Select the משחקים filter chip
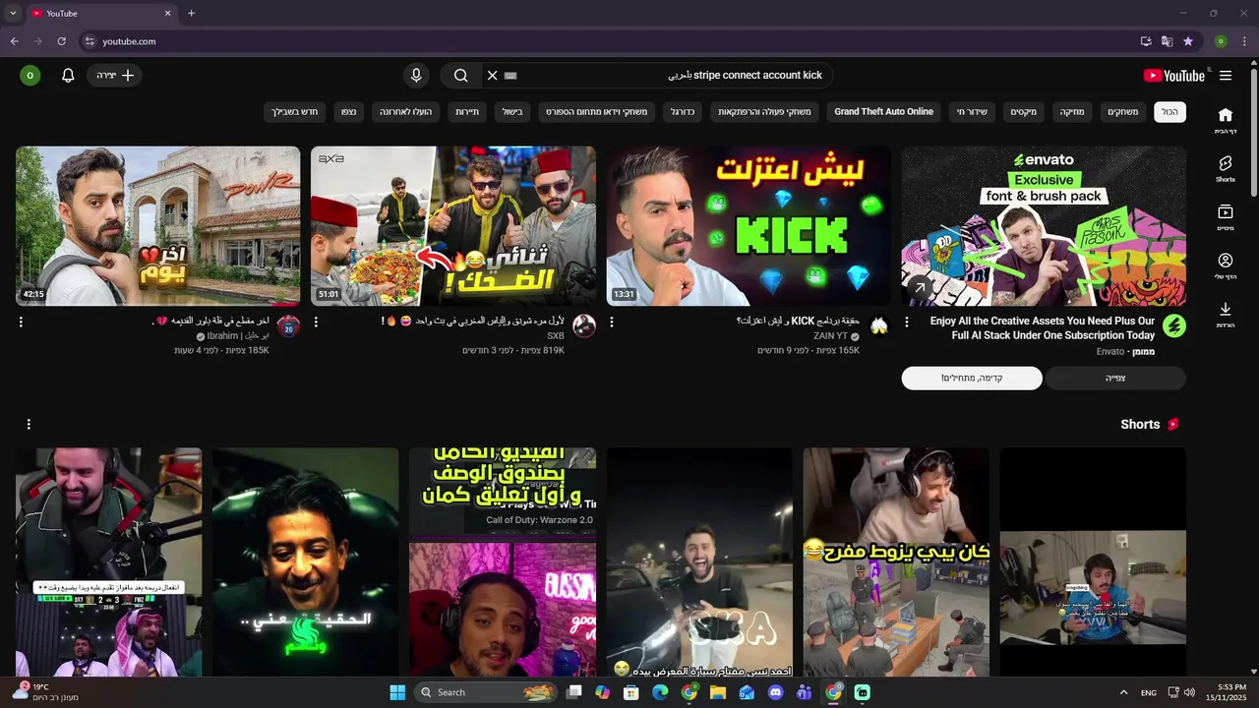The width and height of the screenshot is (1259, 708). click(1123, 112)
